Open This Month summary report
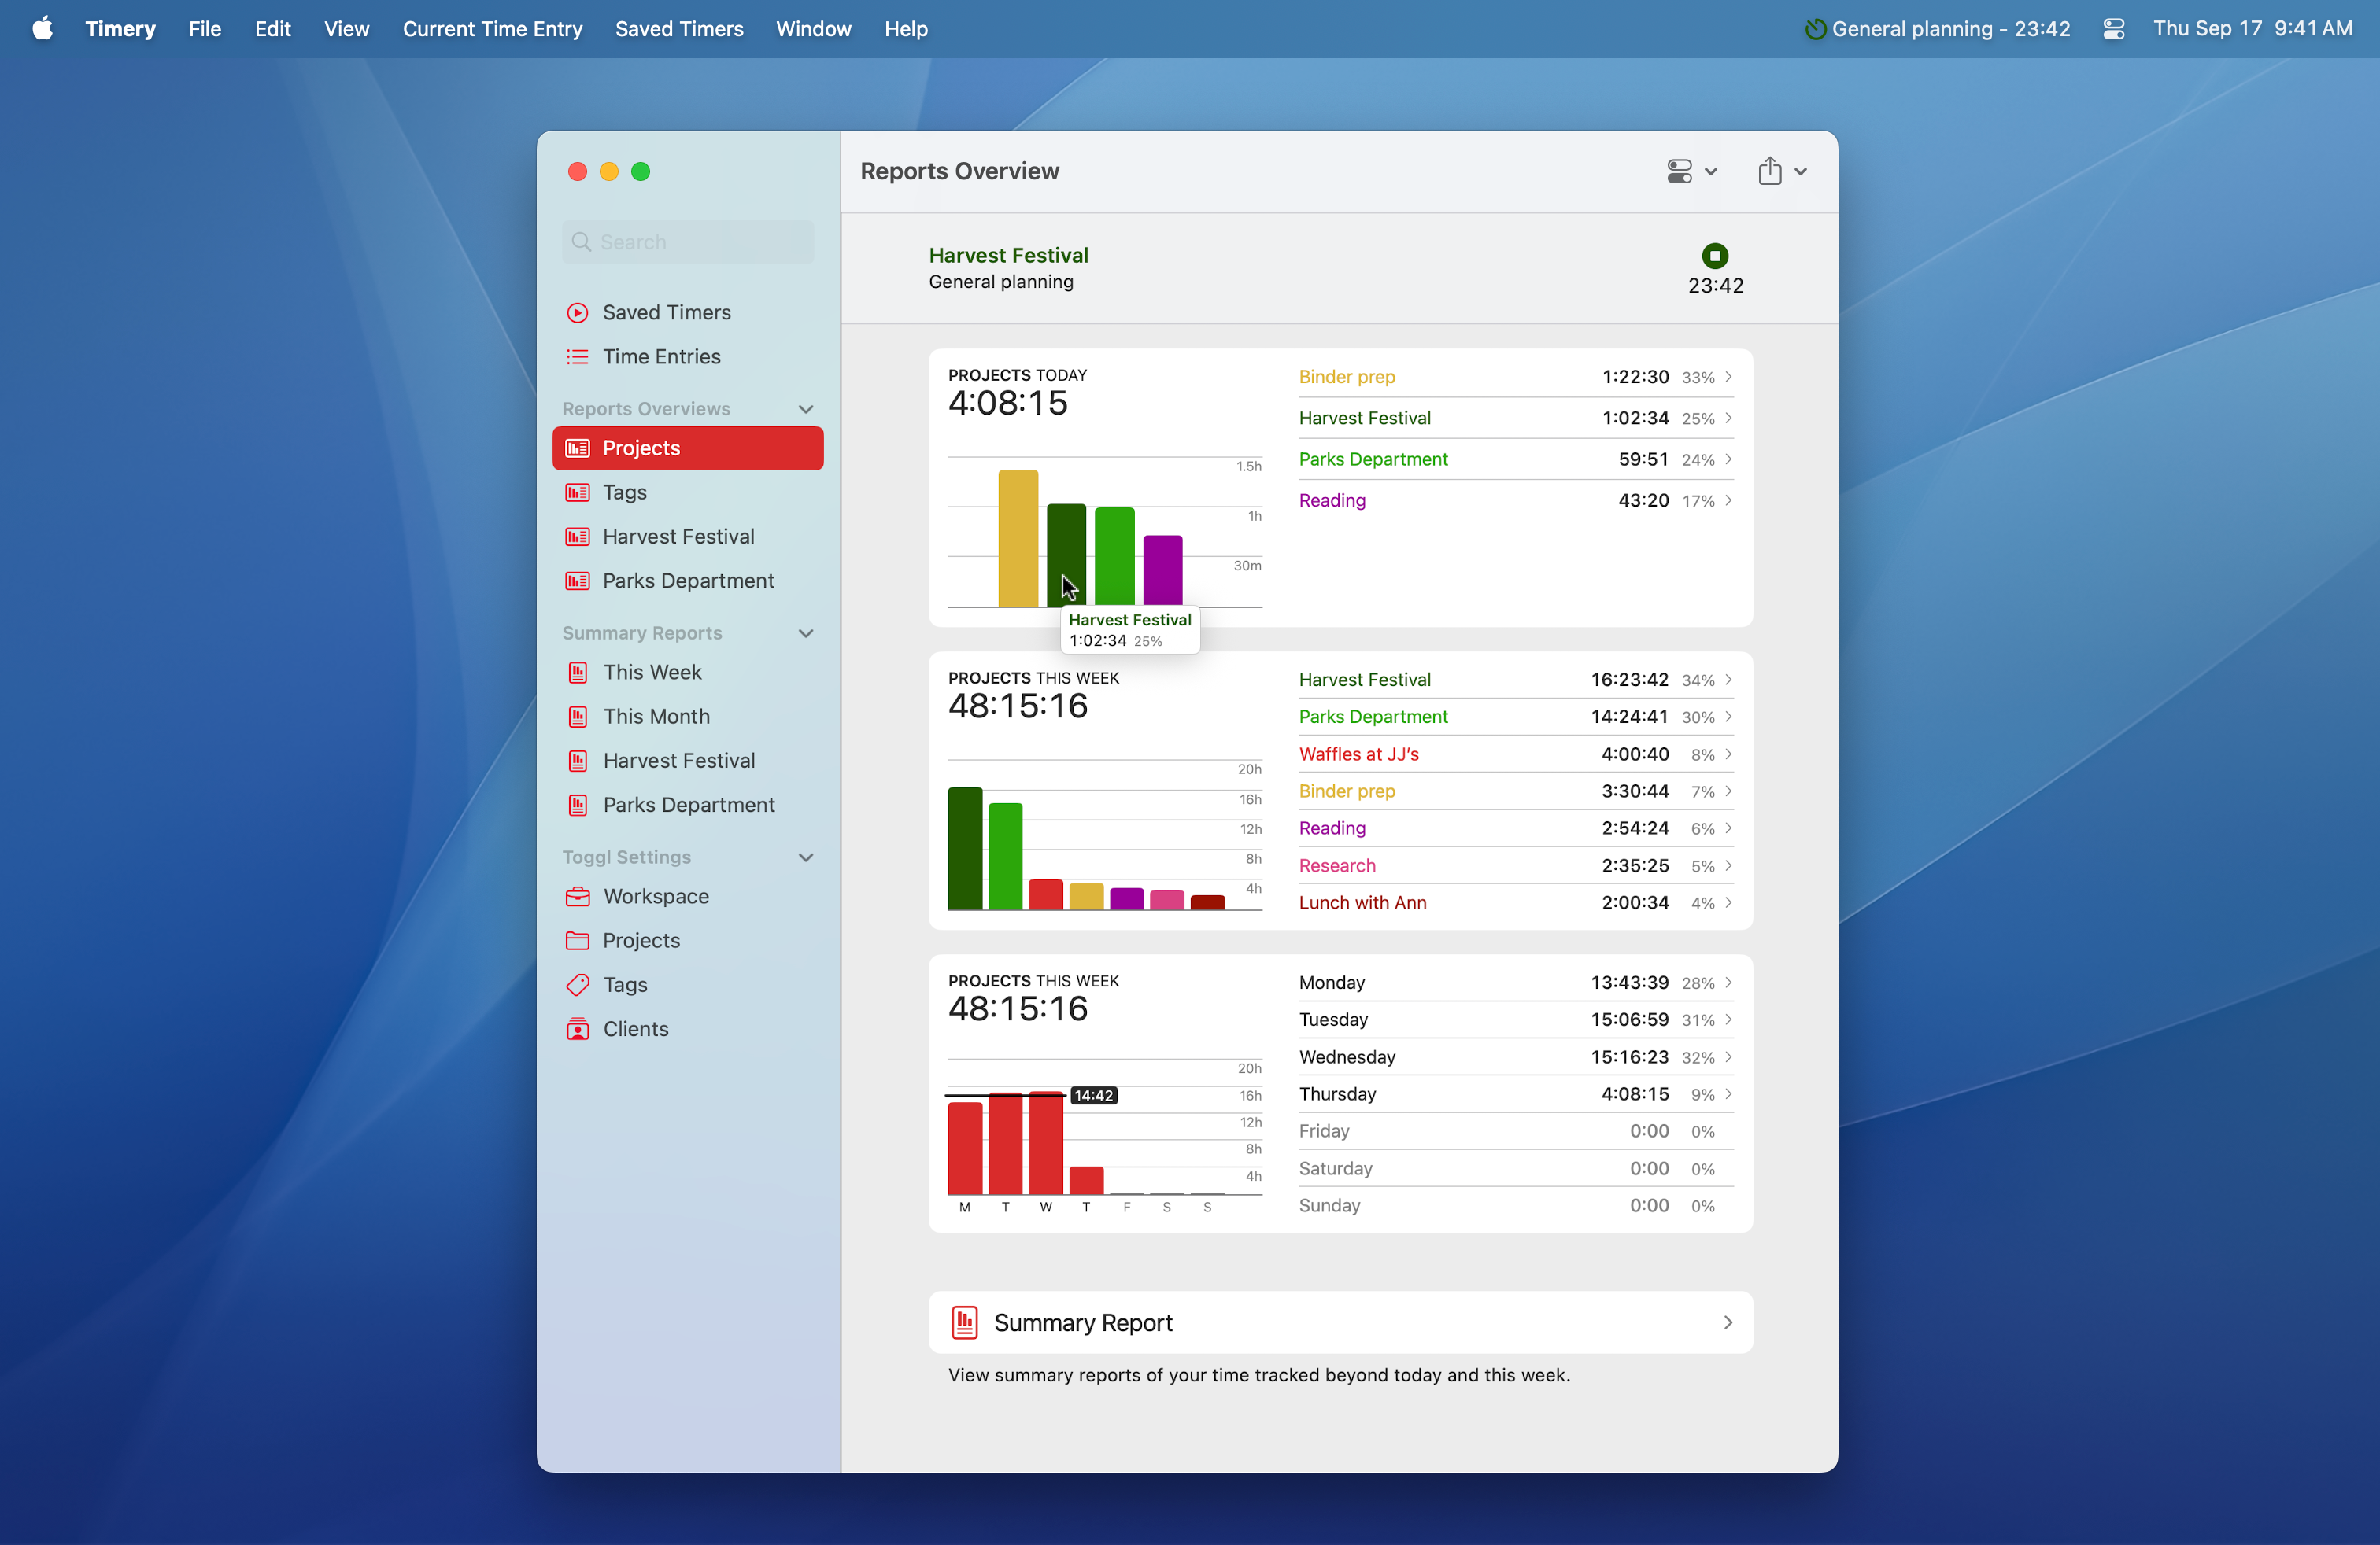The width and height of the screenshot is (2380, 1545). tap(687, 717)
